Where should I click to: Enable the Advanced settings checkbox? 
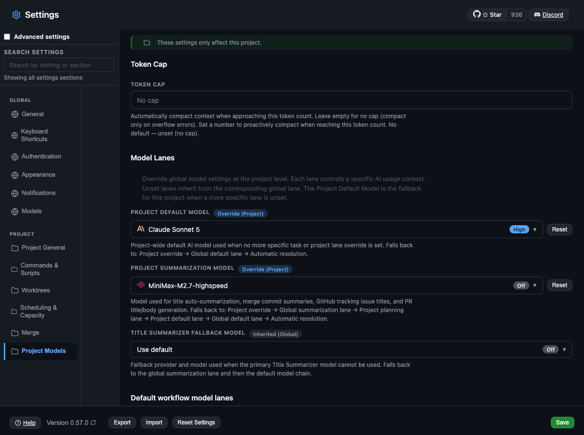7,36
